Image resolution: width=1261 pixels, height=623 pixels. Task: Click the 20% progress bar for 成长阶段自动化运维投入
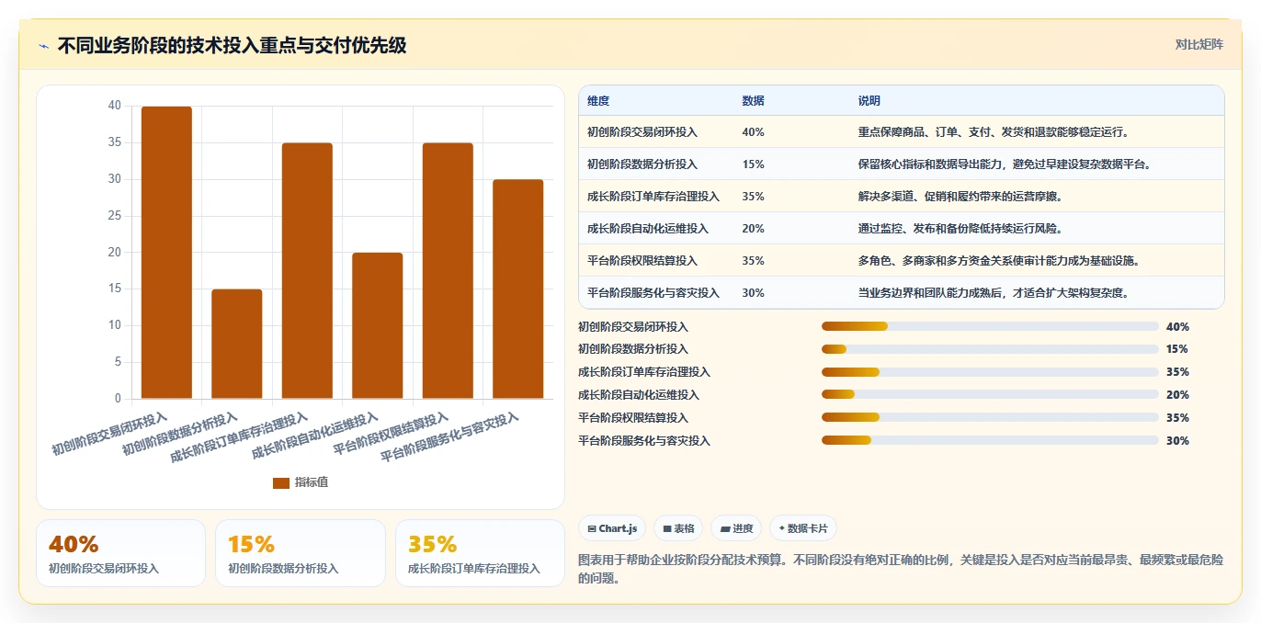(990, 395)
